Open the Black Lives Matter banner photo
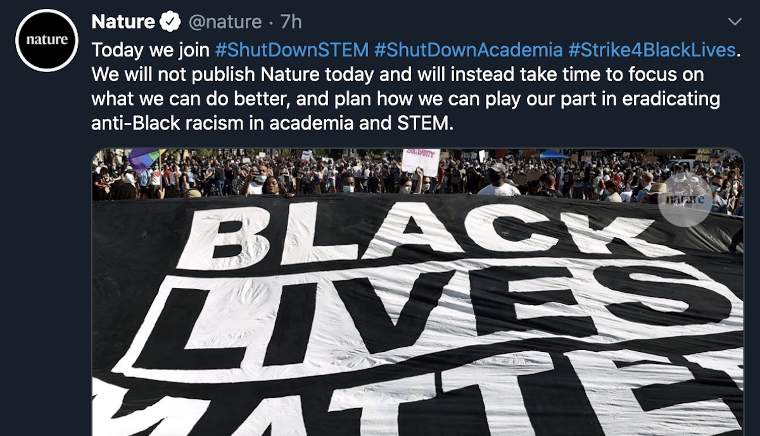The height and width of the screenshot is (436, 760). pos(418,292)
